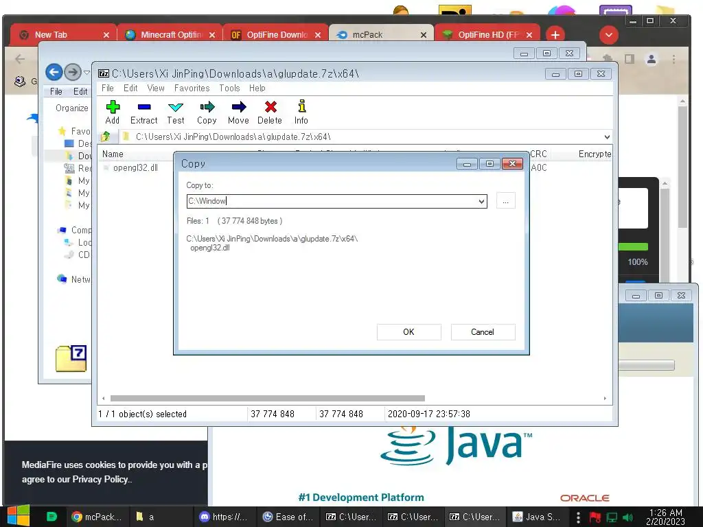Open the 7-Zip Tools menu
The width and height of the screenshot is (703, 527).
(x=229, y=88)
